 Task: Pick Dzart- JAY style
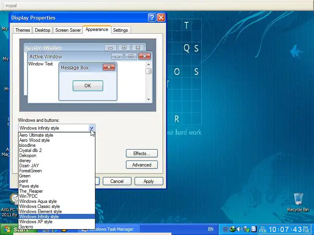click(x=57, y=166)
